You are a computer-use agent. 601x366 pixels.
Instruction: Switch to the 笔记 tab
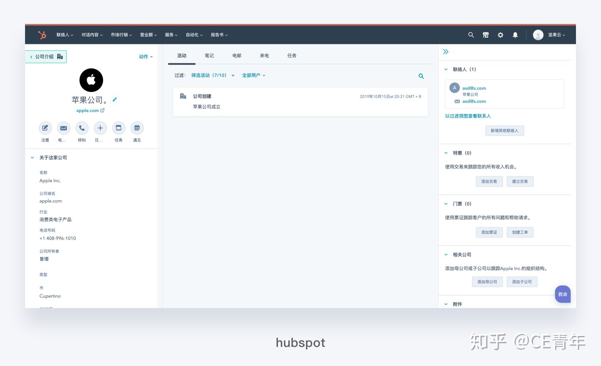click(x=209, y=56)
